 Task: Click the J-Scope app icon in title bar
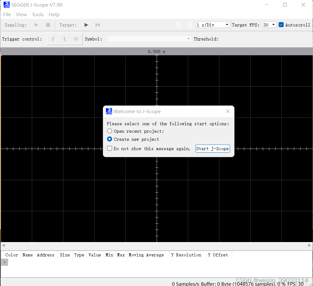point(6,5)
